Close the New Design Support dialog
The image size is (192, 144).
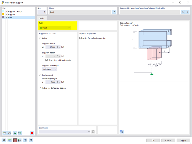pos(188,3)
